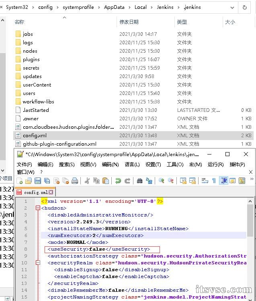Click the Save All toolbar icon
Screen dimensions: 256x301
pyautogui.click(x=47, y=181)
